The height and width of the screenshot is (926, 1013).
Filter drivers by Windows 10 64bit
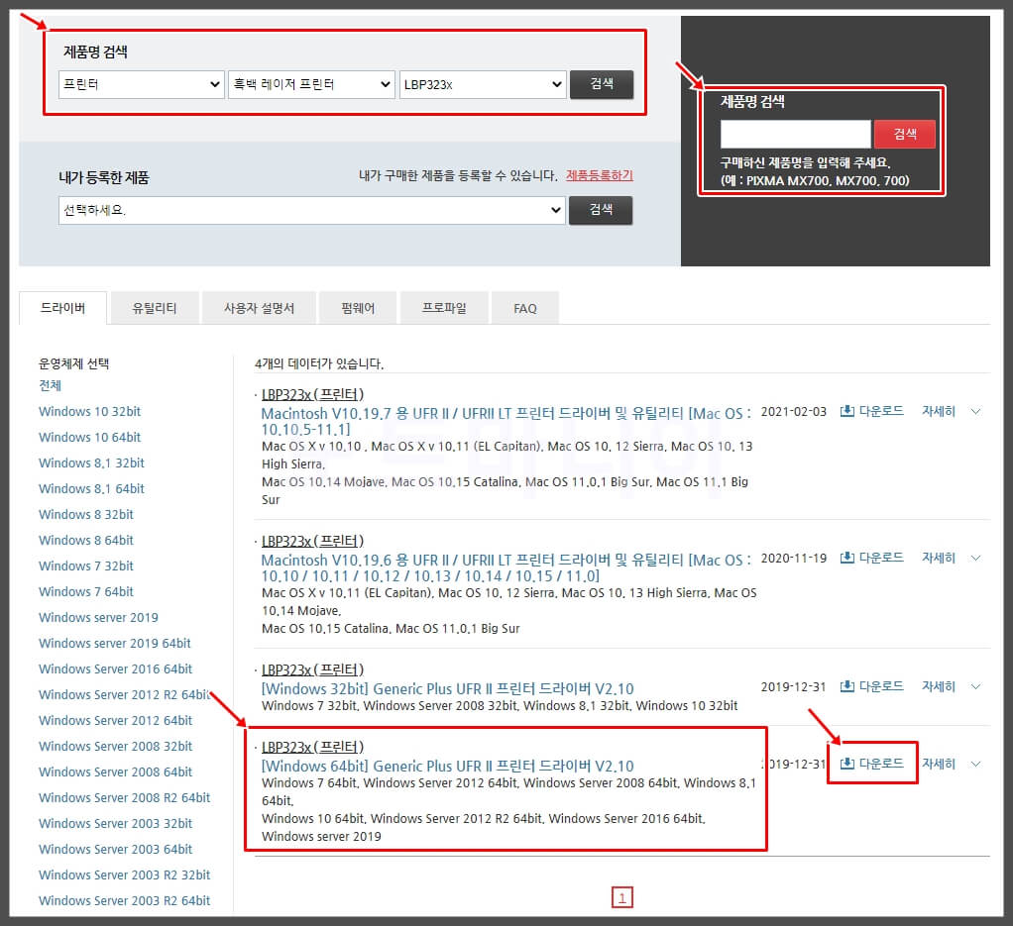point(89,437)
